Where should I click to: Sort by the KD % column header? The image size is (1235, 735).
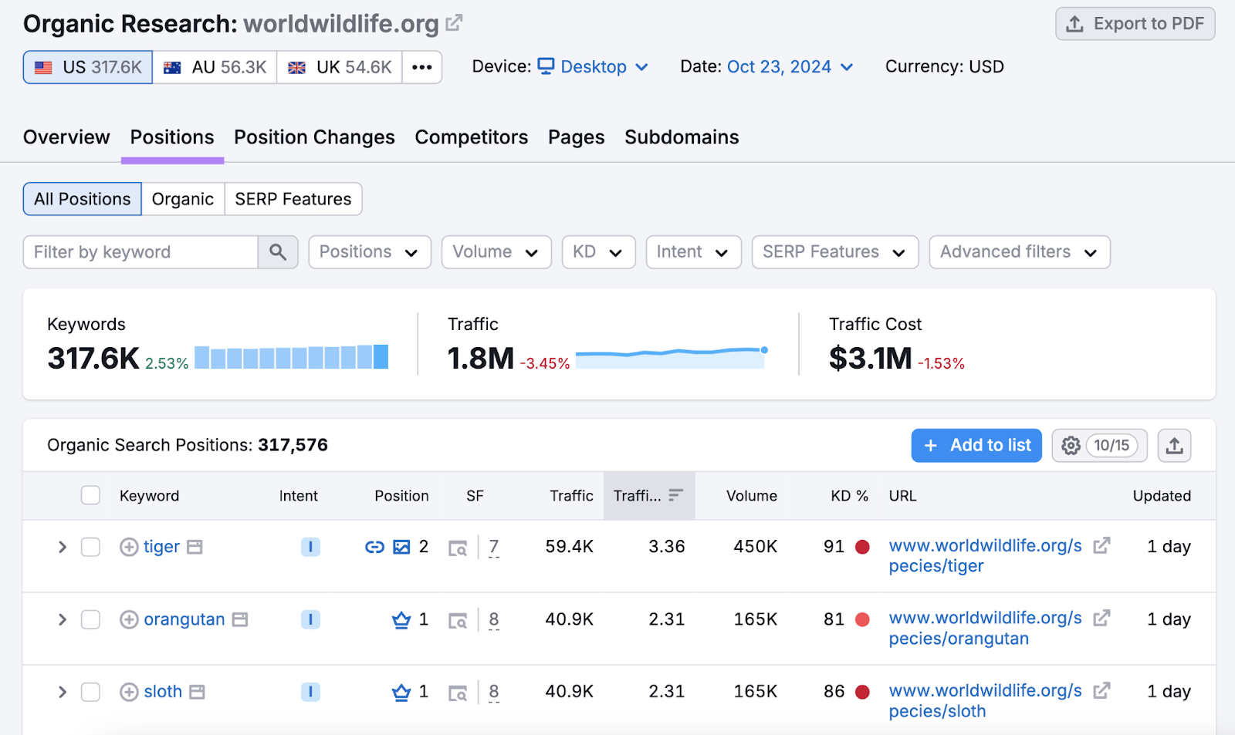(x=849, y=496)
